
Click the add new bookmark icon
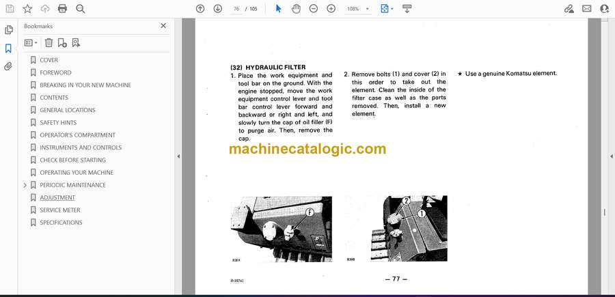point(62,43)
